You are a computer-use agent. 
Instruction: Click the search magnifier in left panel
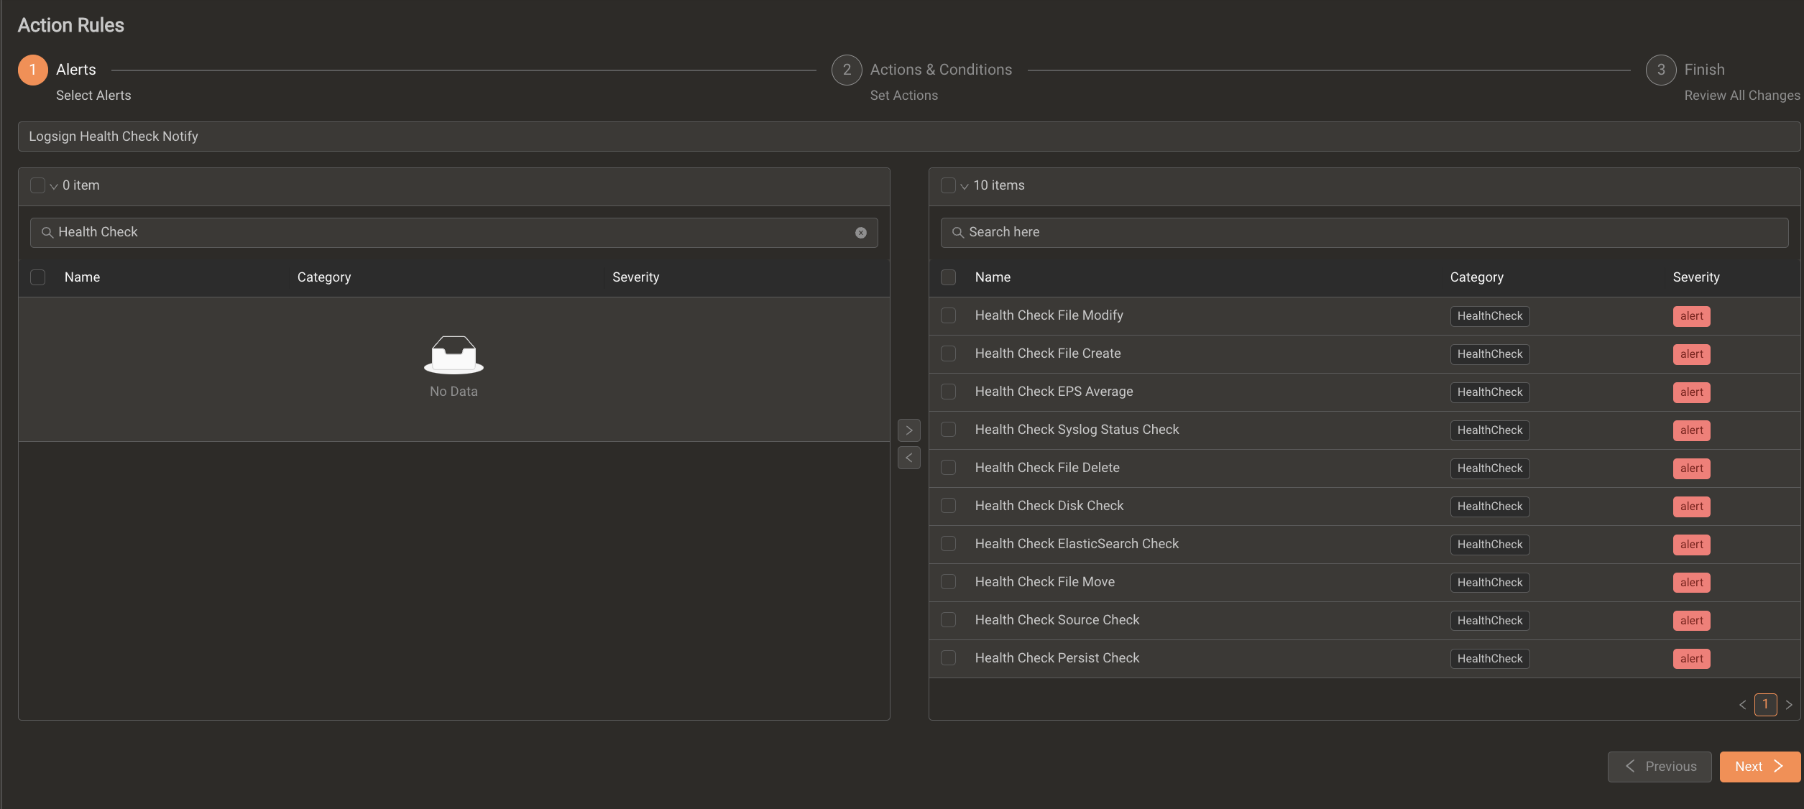click(47, 233)
